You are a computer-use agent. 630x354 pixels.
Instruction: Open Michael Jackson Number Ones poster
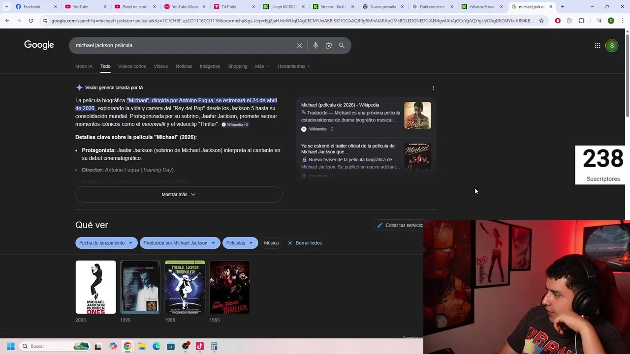(x=95, y=287)
